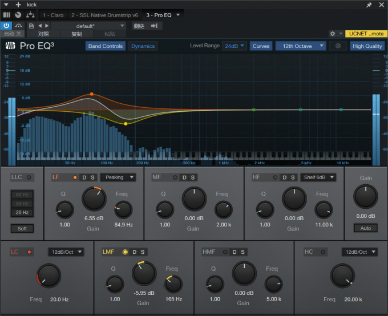Image resolution: width=388 pixels, height=316 pixels.
Task: Enable the HF band toggle
Action: tap(275, 177)
